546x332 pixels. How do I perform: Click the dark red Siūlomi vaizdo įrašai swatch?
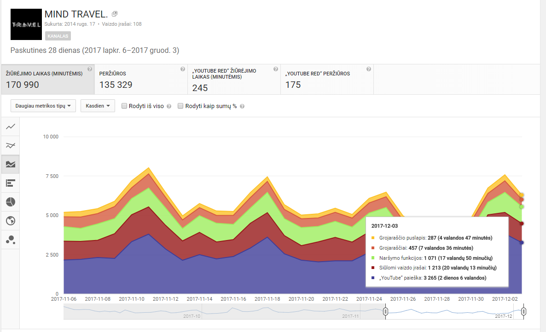point(373,268)
